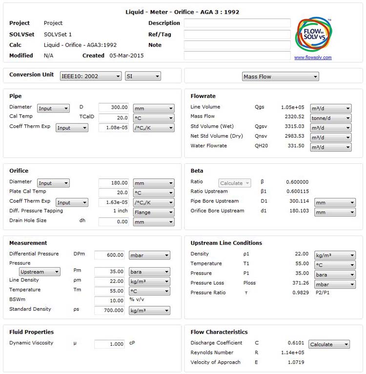The image size is (366, 374).
Task: Open the Mass Flow calculation dropdown
Action: [280, 77]
